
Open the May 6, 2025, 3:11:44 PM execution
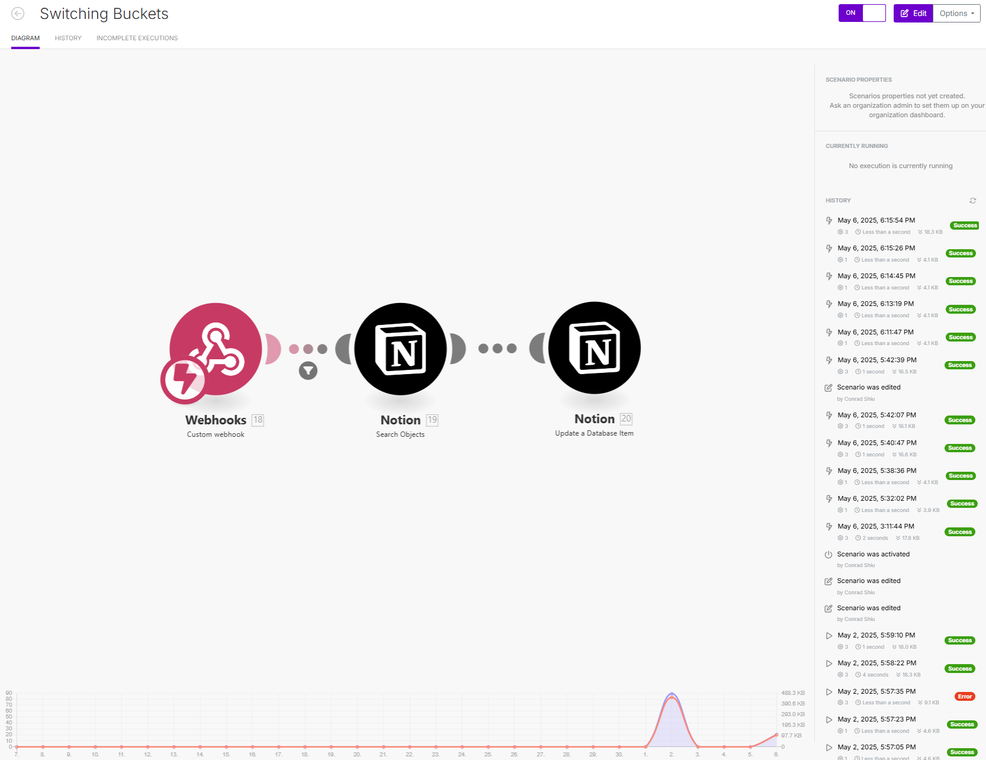(x=875, y=526)
